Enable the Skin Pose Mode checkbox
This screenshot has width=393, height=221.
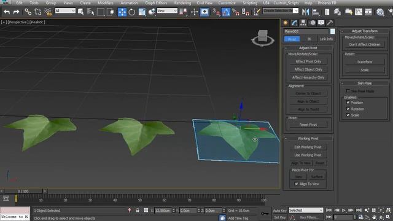coord(348,91)
